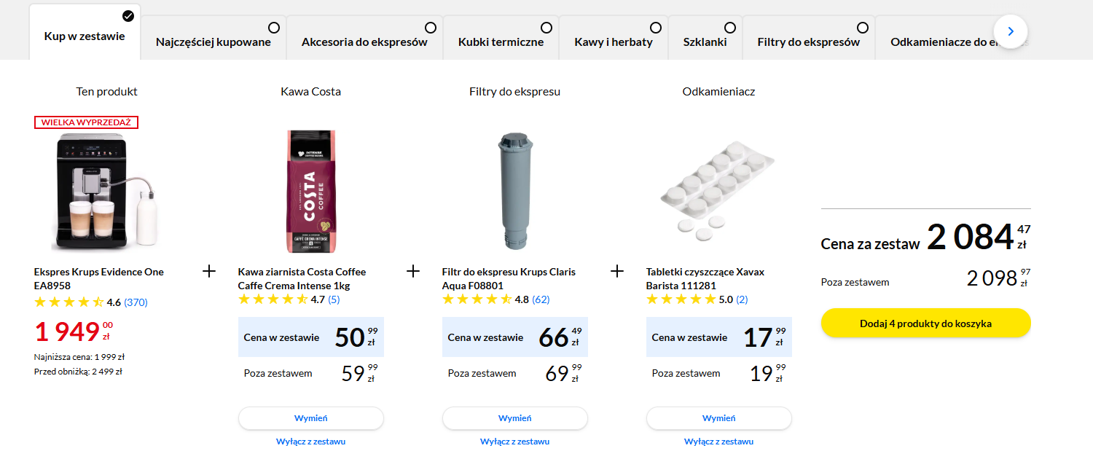Screen dimensions: 1093x459
Task: Open the Filtry do ekspresów tab
Action: point(808,42)
